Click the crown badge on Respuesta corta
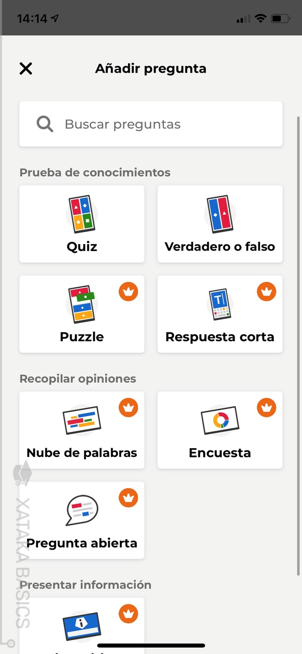 266,291
